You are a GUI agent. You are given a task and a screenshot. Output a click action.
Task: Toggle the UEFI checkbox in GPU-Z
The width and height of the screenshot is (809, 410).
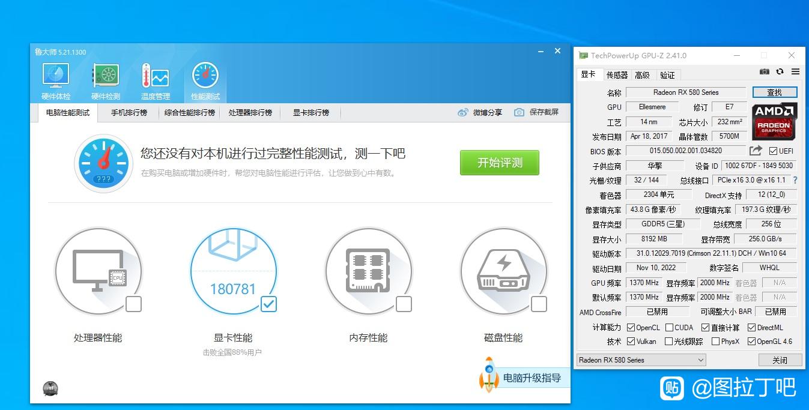click(773, 151)
